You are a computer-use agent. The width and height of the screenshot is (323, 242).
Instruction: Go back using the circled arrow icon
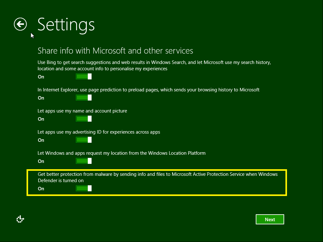tap(20, 24)
